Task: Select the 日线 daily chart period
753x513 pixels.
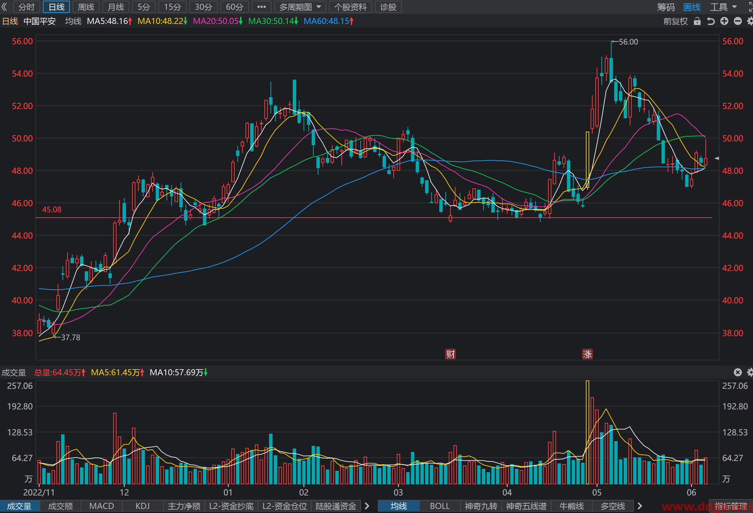Action: [56, 7]
